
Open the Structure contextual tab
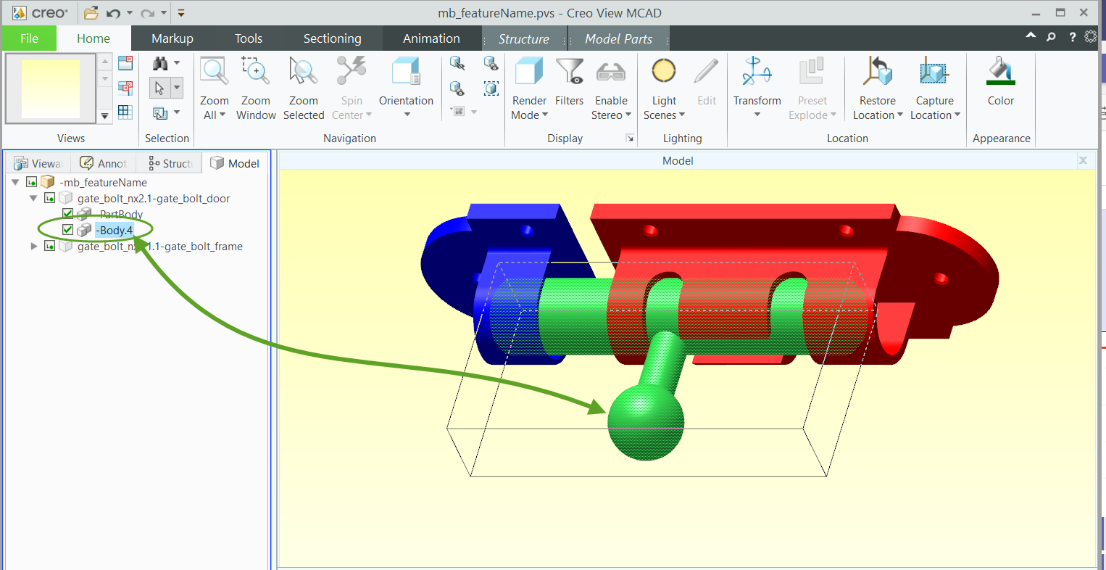(x=524, y=39)
